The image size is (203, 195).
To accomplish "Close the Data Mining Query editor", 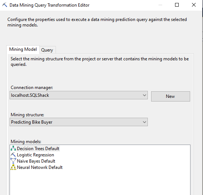I will [x=194, y=5].
